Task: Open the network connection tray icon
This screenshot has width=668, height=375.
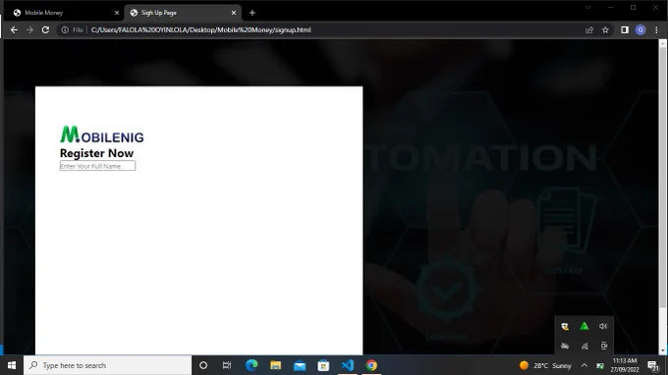Action: [x=584, y=346]
